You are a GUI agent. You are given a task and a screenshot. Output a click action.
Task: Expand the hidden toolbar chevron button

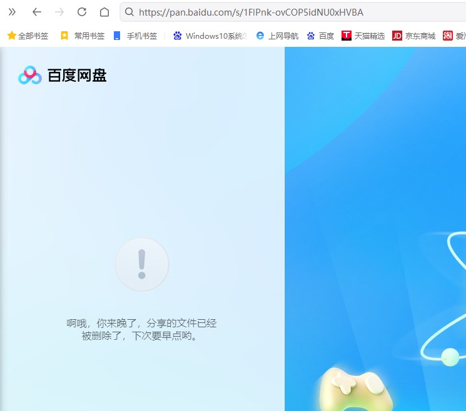[12, 12]
